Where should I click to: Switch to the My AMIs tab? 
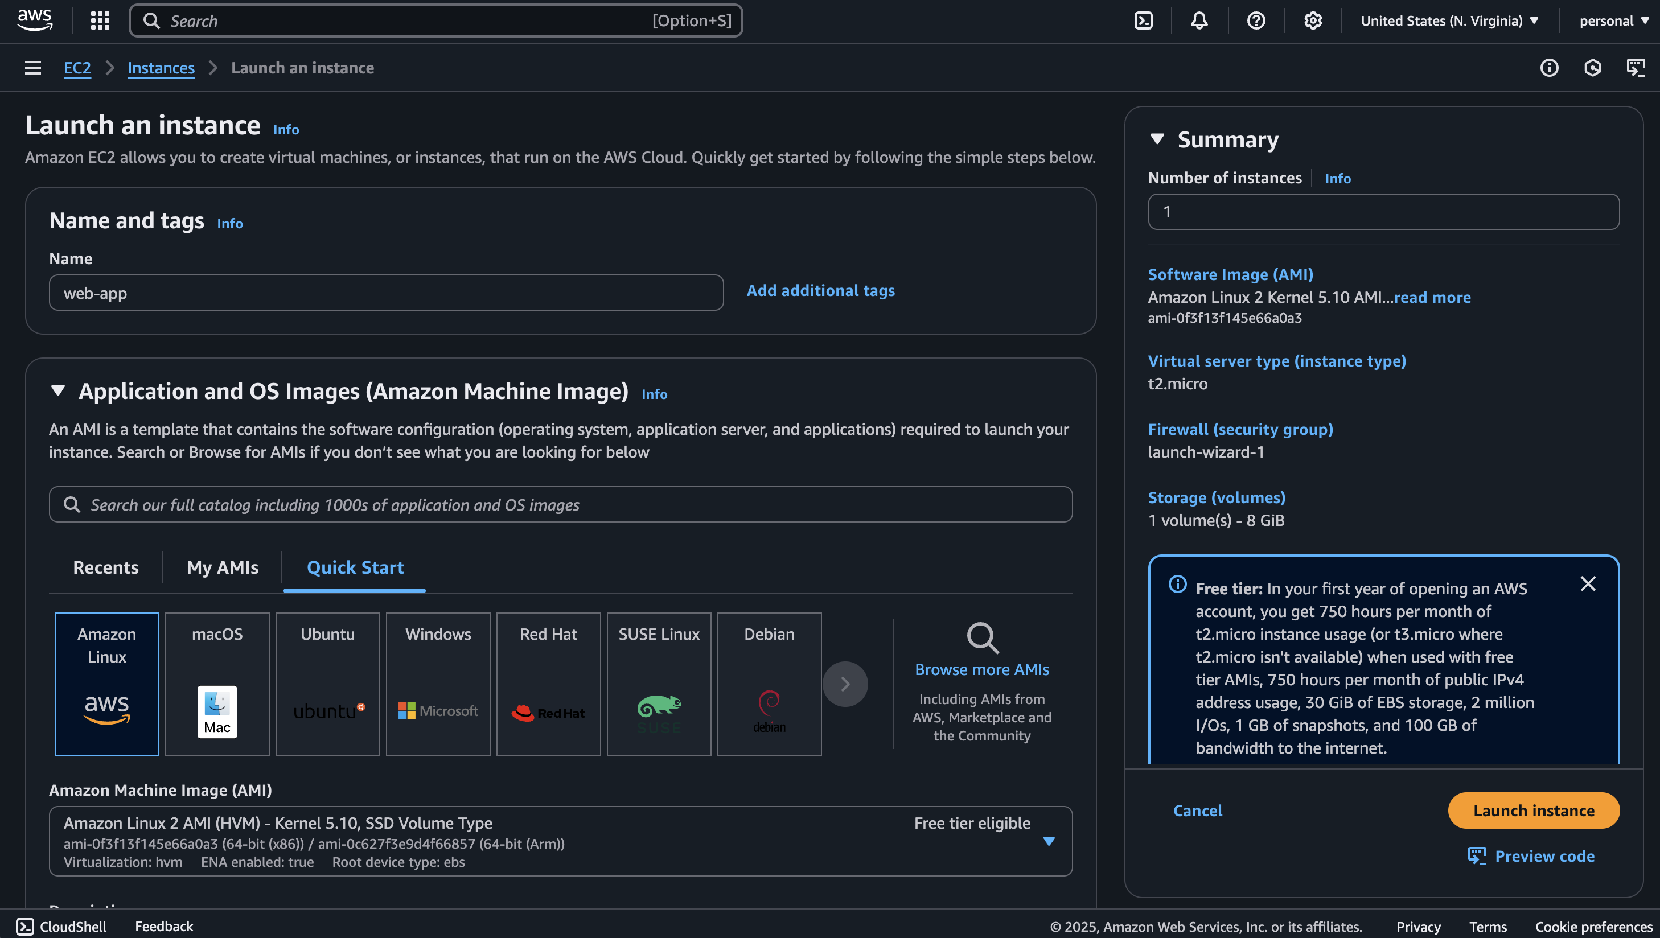[x=223, y=567]
